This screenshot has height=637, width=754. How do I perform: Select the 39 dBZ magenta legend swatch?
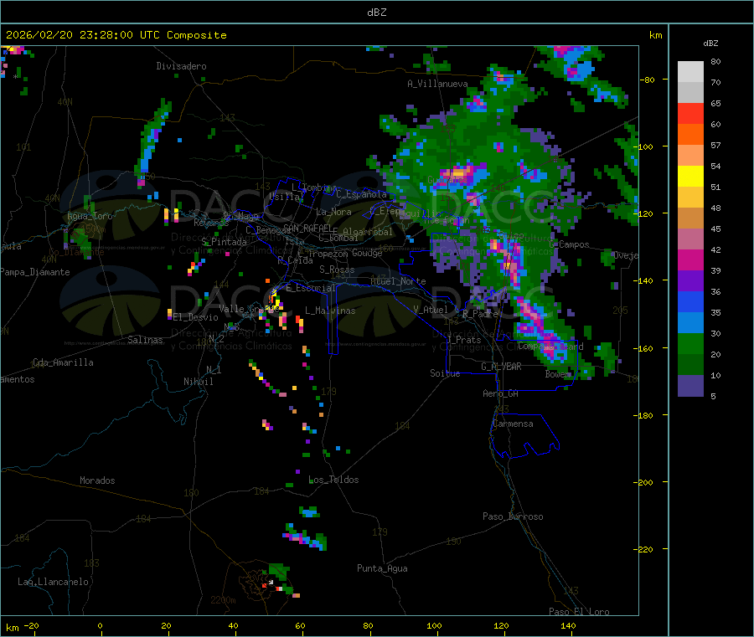pyautogui.click(x=690, y=260)
